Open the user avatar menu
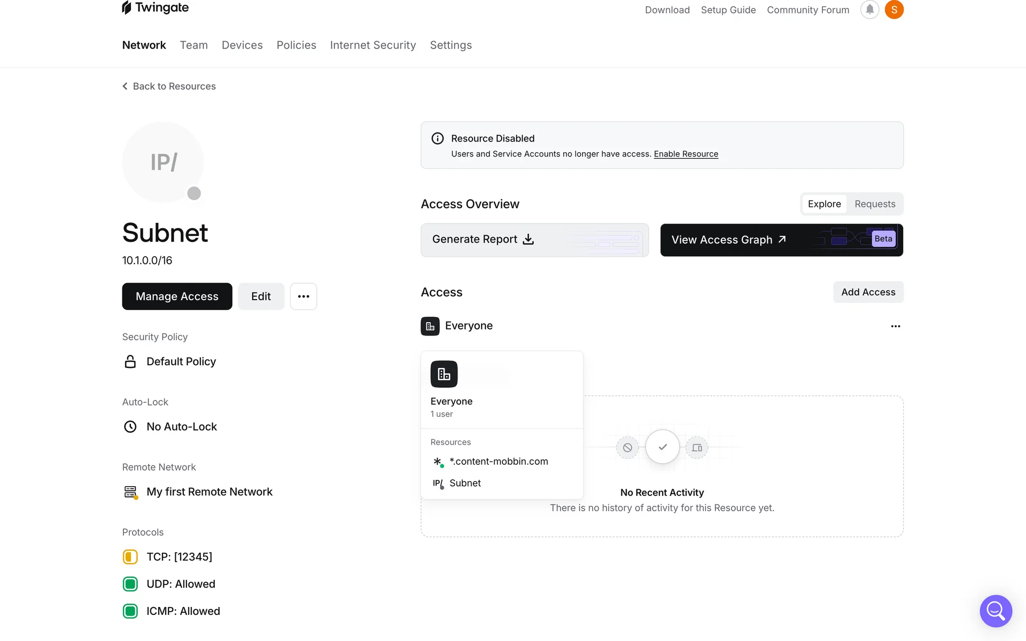1026x641 pixels. [894, 10]
